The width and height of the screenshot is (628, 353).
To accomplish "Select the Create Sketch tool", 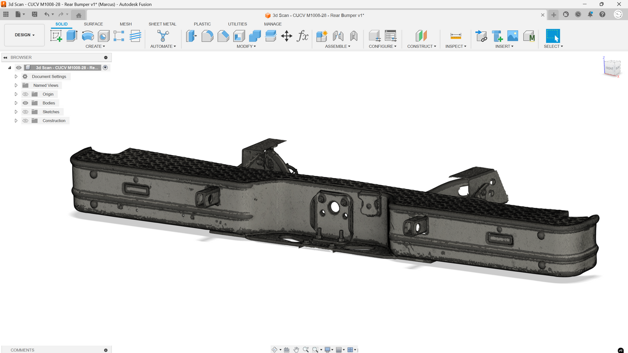I will pos(56,36).
